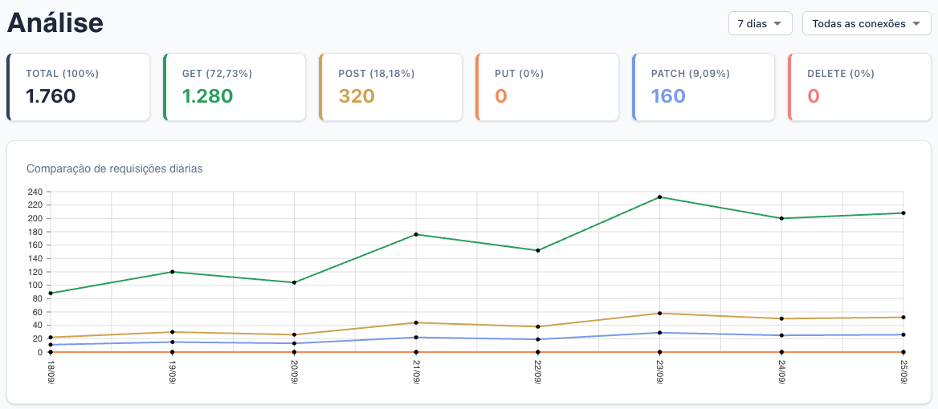Click the POST value 320

357,96
